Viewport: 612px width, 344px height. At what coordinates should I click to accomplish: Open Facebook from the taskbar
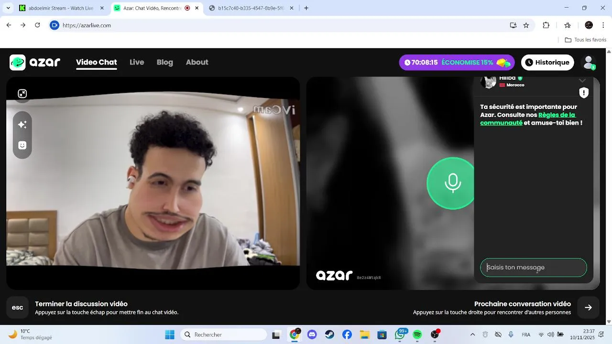point(347,335)
